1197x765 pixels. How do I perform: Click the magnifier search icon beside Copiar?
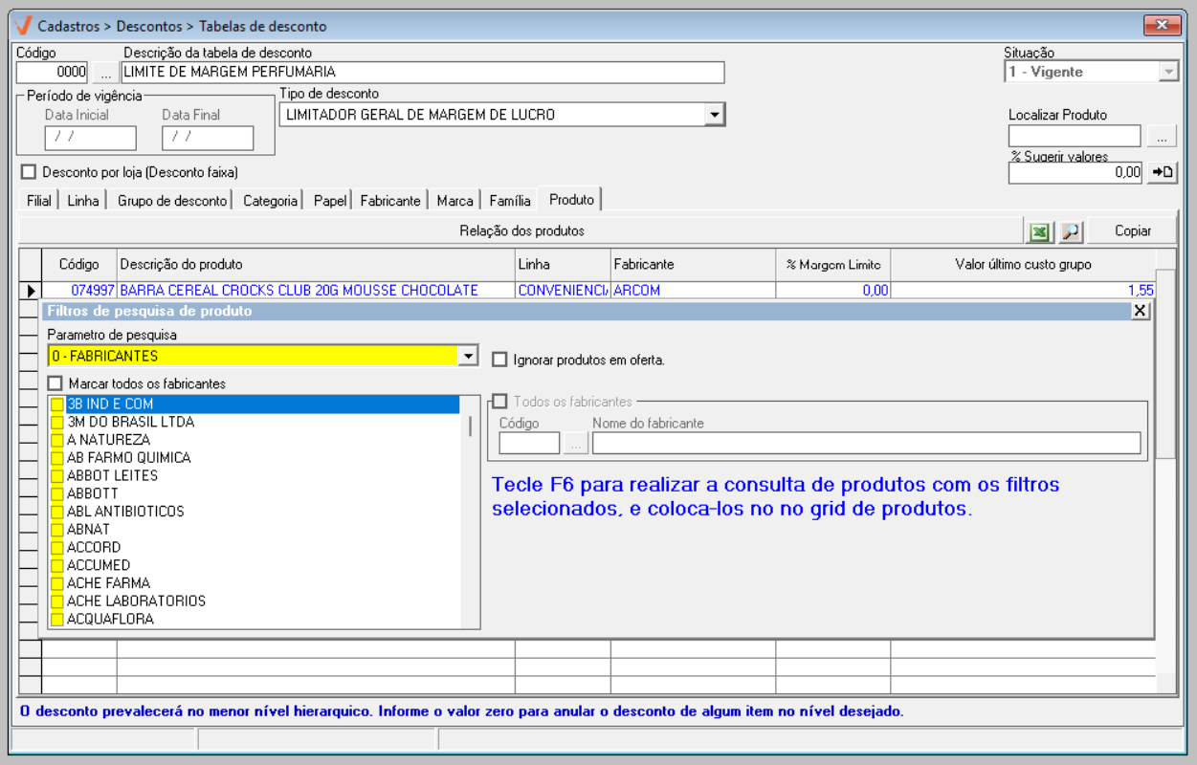[1070, 231]
